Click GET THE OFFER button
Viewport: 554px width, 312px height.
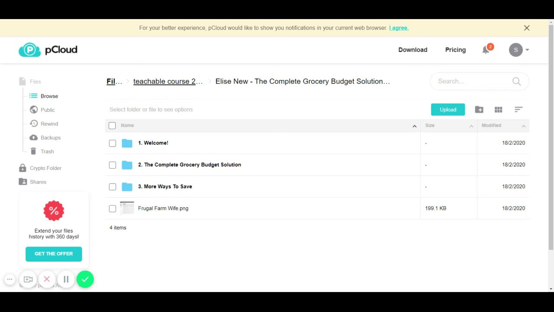point(54,254)
